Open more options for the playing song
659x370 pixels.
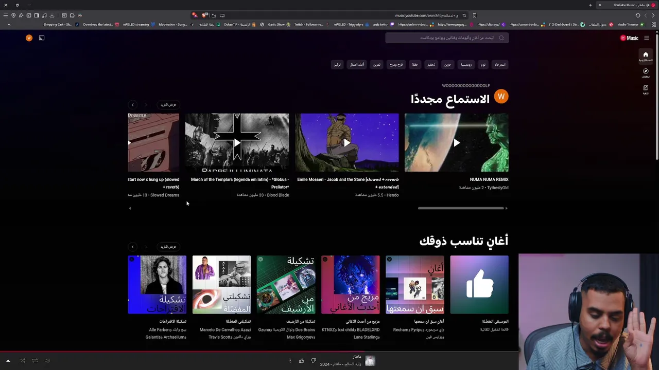290,361
